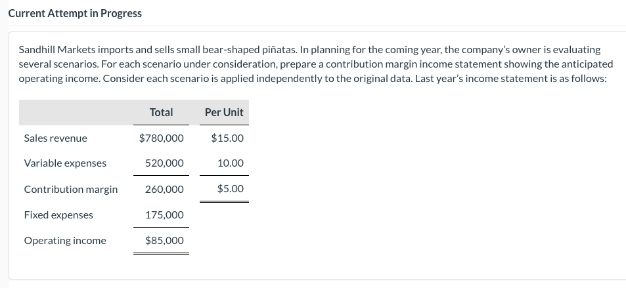The width and height of the screenshot is (626, 288).
Task: Click the Fixed expenses row label
Action: [58, 215]
